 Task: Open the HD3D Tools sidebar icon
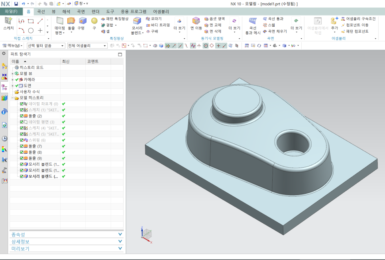4,112
